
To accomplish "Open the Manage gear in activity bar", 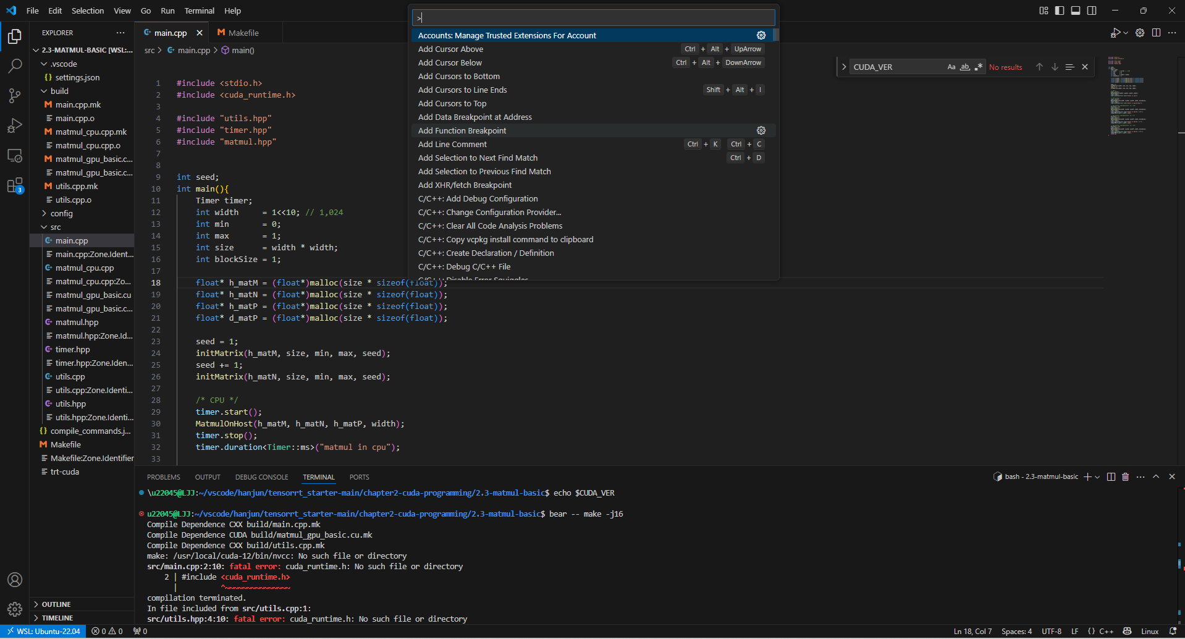I will (x=15, y=609).
